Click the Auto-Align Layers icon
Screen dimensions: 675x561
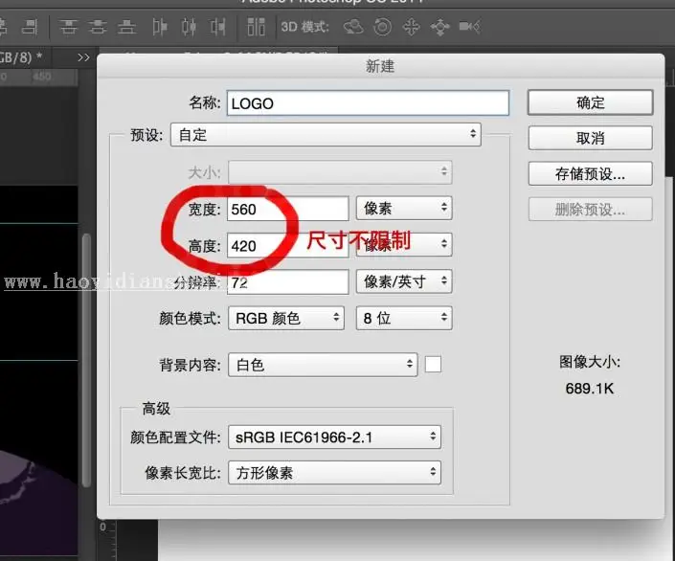(257, 27)
